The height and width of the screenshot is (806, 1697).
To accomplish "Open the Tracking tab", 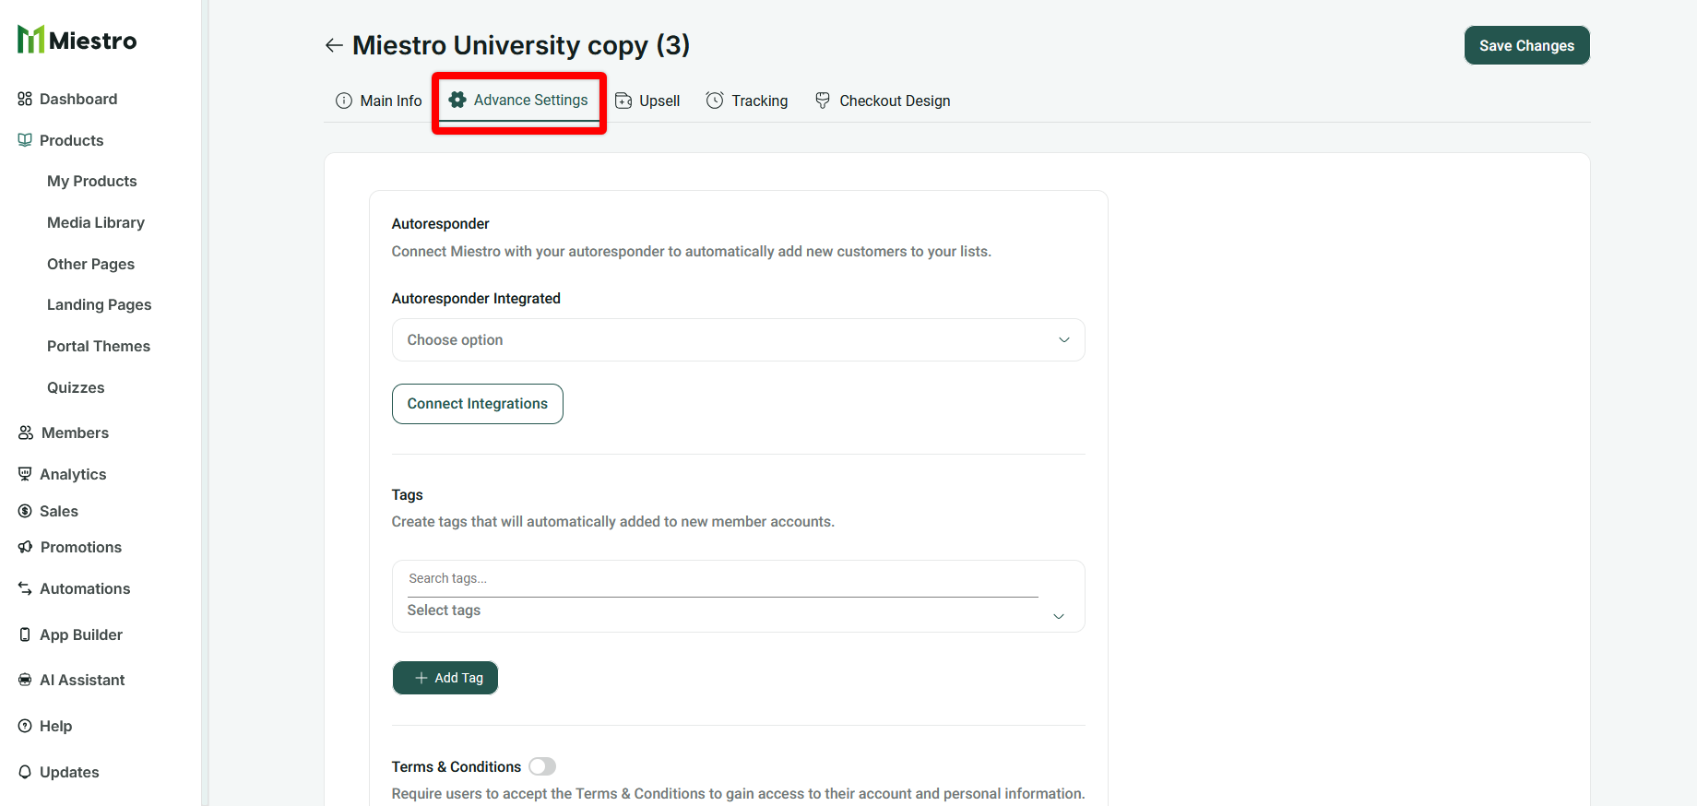I will pyautogui.click(x=747, y=101).
